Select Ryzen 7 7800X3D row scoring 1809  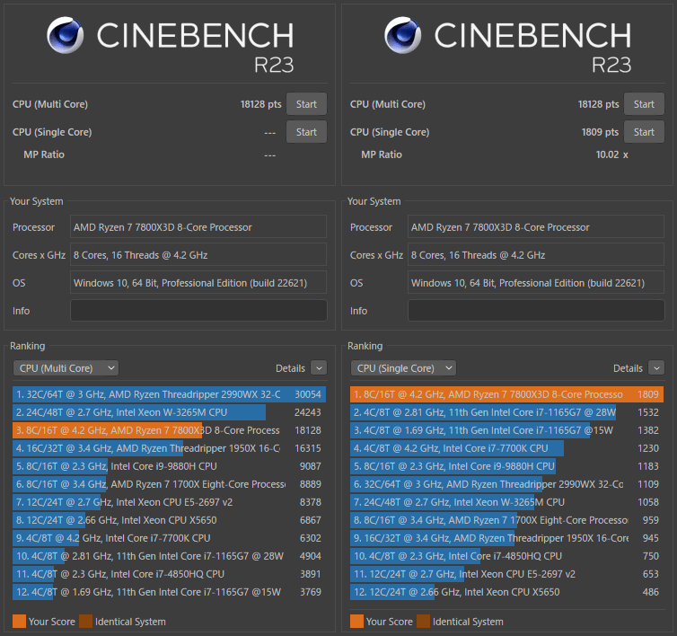(x=507, y=394)
